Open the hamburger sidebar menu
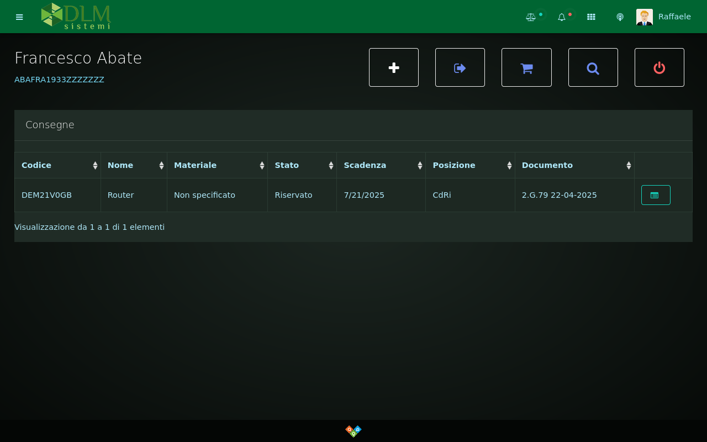Image resolution: width=707 pixels, height=442 pixels. pyautogui.click(x=19, y=17)
